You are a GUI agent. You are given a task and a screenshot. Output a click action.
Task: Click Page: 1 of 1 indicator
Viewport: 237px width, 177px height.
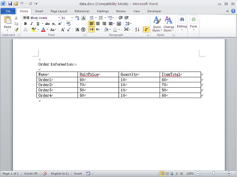point(11,173)
